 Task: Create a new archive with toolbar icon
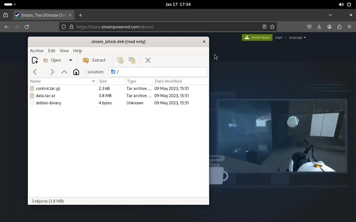(35, 60)
